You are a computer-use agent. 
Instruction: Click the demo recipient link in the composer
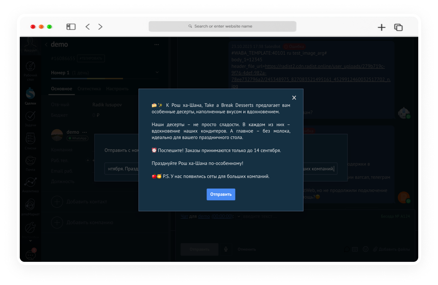204,216
